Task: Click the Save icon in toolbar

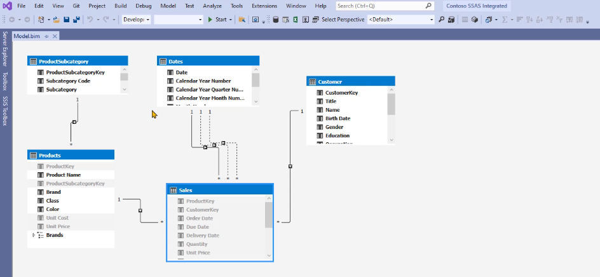Action: [x=66, y=20]
